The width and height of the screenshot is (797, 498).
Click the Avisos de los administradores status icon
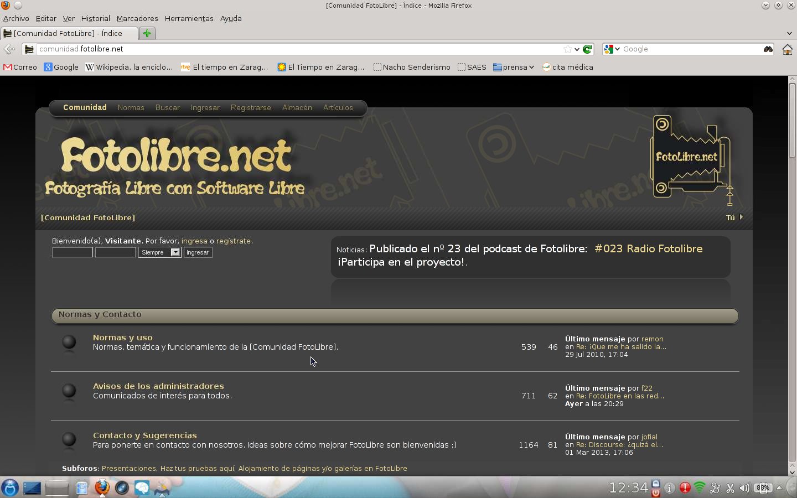click(69, 391)
